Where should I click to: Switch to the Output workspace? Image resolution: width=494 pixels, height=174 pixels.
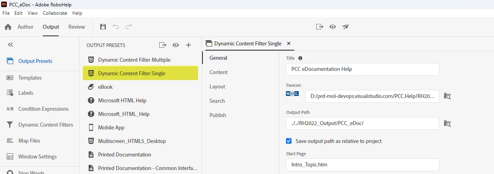[51, 27]
